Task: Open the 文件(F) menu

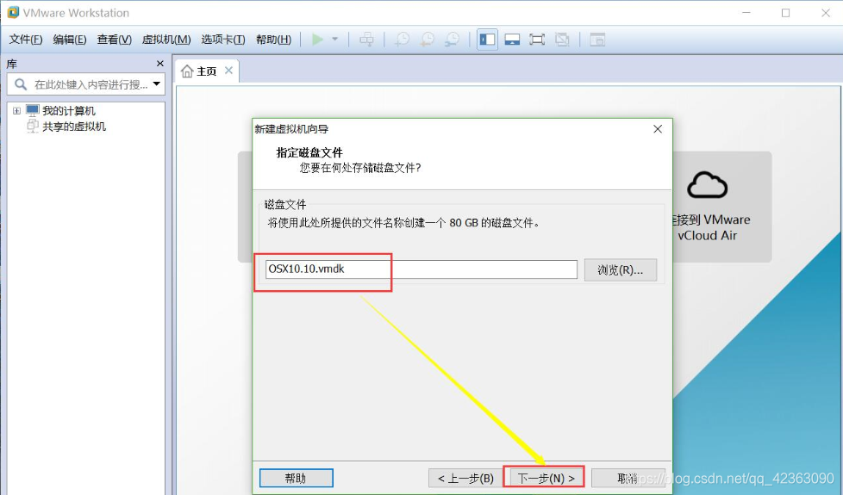Action: pyautogui.click(x=26, y=40)
